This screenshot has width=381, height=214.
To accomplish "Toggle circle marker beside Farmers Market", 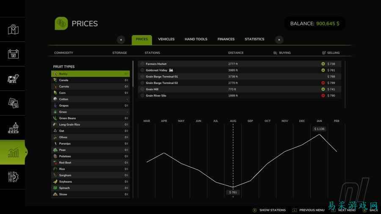I will 142,64.
